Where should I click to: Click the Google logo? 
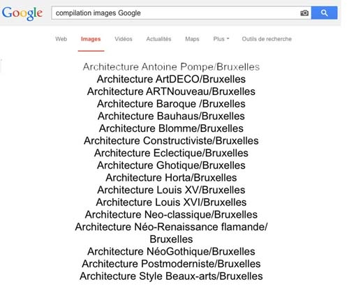pos(22,13)
